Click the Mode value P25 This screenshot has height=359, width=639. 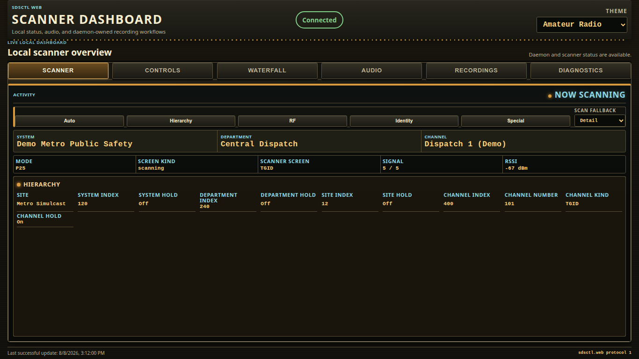pyautogui.click(x=21, y=168)
